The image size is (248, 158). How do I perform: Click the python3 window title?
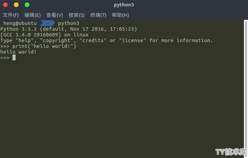coord(124,5)
